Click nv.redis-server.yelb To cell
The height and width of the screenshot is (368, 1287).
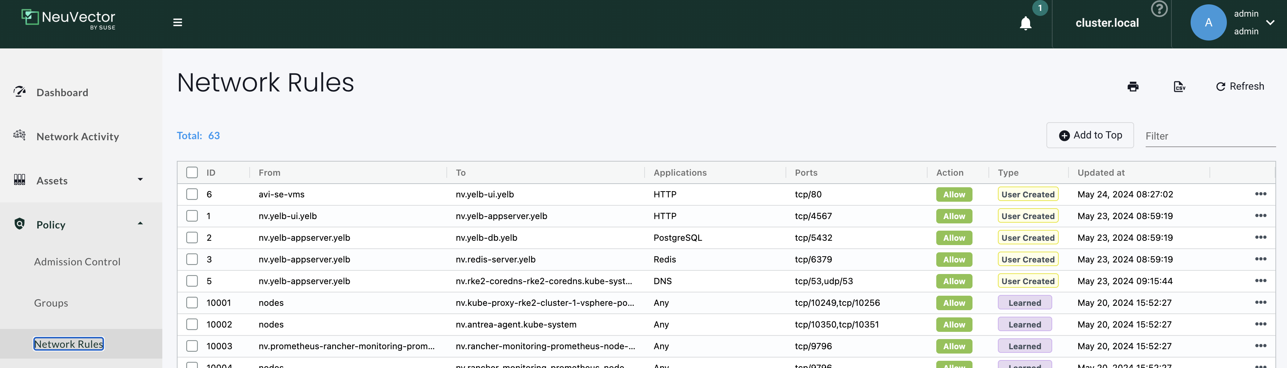tap(495, 259)
